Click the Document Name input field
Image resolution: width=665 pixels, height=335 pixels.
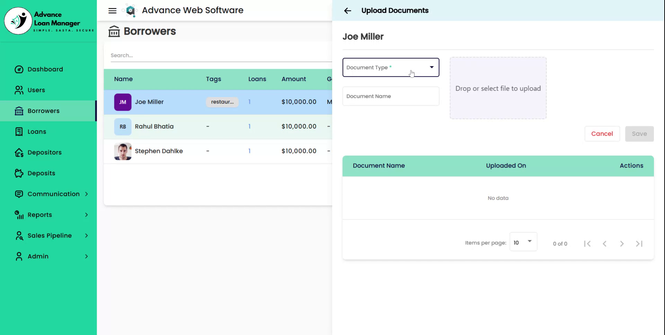pos(391,96)
